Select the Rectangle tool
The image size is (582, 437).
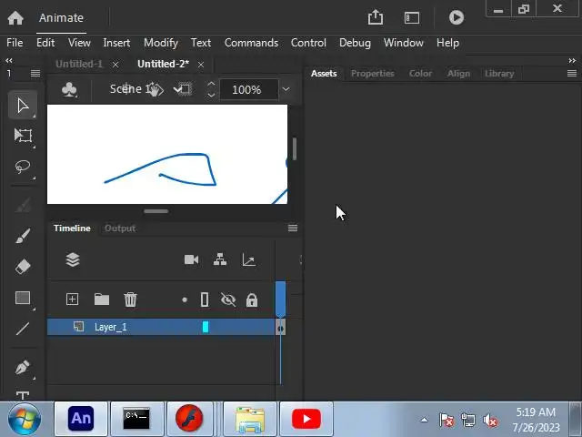[x=23, y=298]
